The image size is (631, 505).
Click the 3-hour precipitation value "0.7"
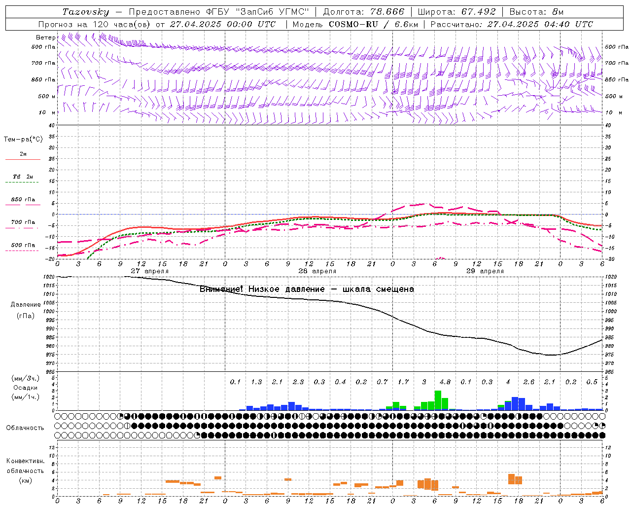(x=382, y=382)
